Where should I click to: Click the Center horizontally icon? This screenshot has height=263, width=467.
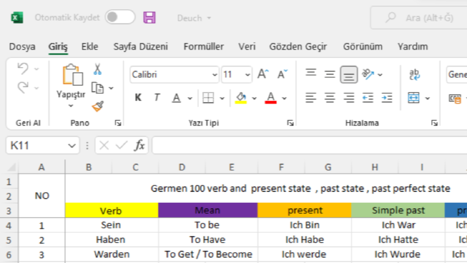(x=330, y=98)
